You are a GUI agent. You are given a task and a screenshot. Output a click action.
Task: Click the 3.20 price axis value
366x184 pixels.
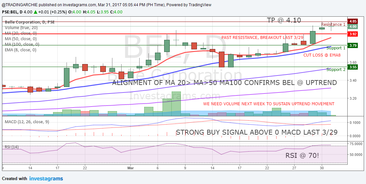pos(353,98)
